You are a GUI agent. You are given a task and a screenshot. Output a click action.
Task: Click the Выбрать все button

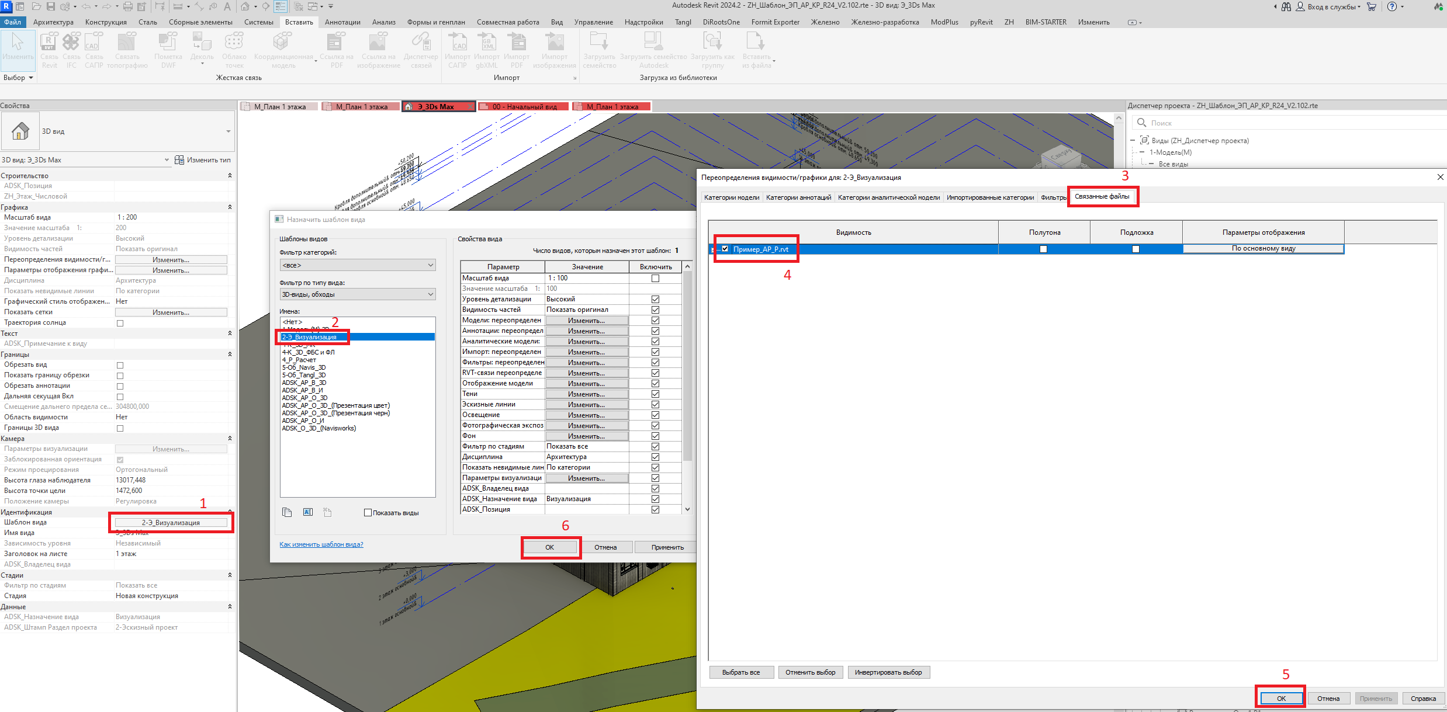click(x=741, y=672)
